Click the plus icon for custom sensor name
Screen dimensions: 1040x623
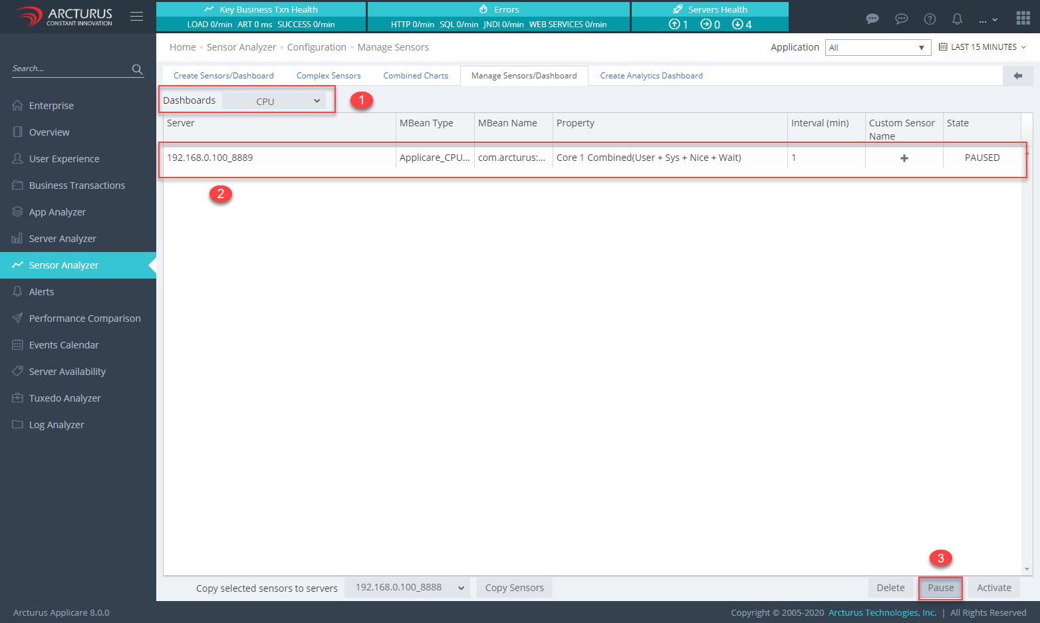click(x=904, y=158)
